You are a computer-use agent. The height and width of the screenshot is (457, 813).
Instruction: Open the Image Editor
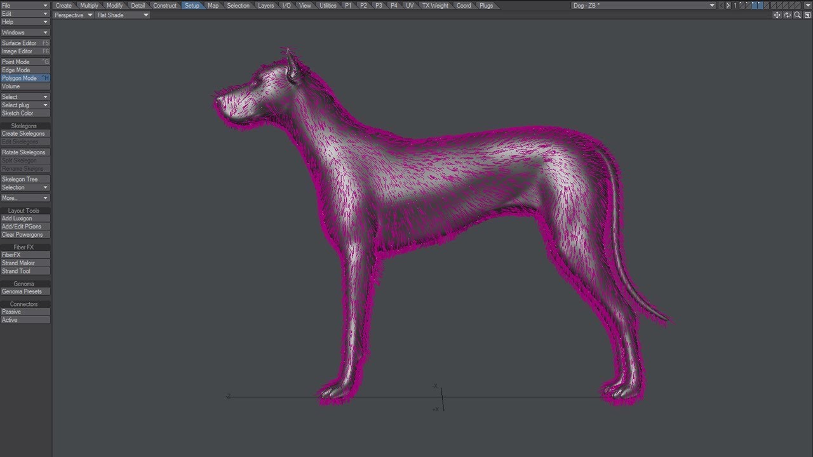pyautogui.click(x=25, y=51)
